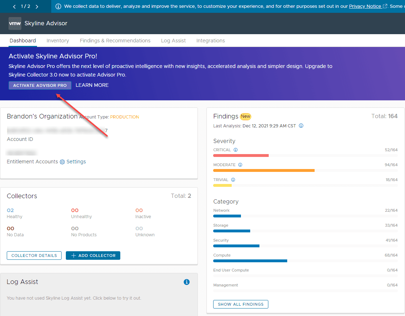Click Show All Findings button

241,304
